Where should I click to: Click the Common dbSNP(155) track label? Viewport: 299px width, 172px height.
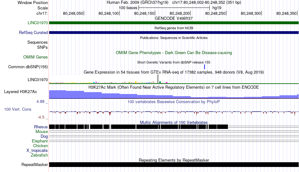[28, 67]
